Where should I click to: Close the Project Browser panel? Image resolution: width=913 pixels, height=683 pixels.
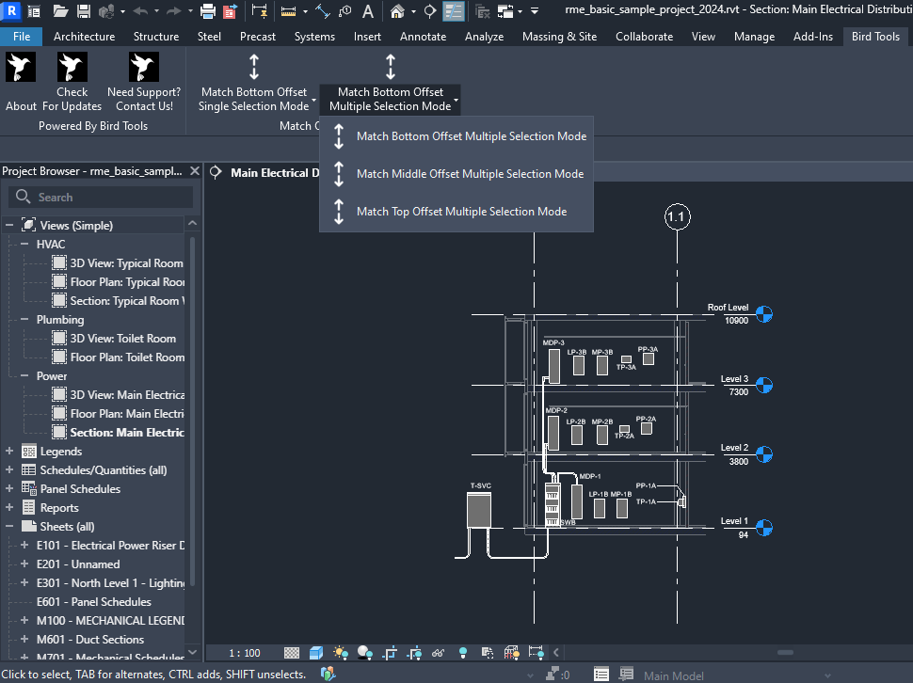tap(195, 171)
